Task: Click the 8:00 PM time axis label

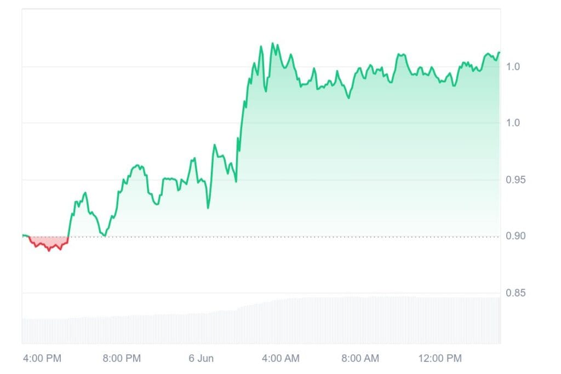Action: tap(122, 358)
